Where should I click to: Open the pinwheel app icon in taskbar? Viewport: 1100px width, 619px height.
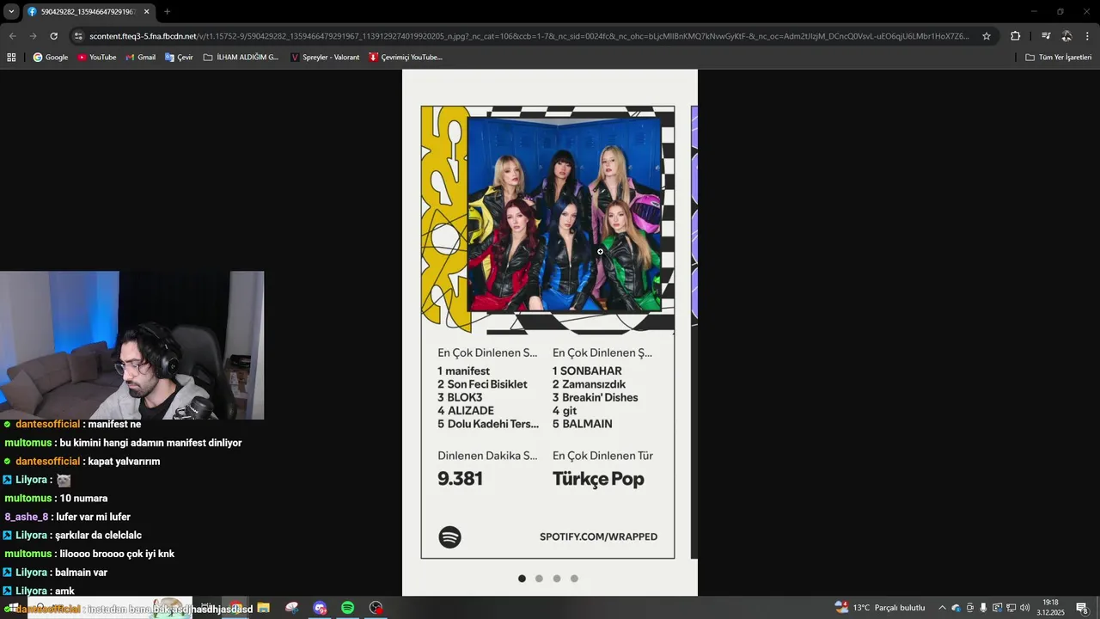pyautogui.click(x=292, y=608)
